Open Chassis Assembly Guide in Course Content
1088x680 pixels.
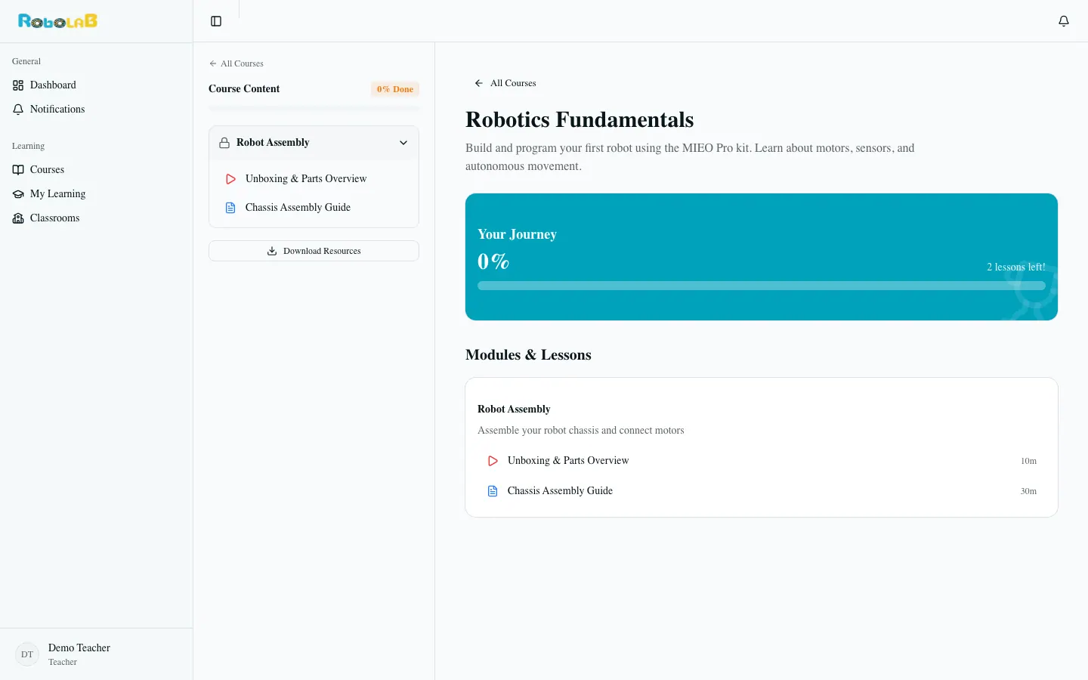pyautogui.click(x=314, y=208)
